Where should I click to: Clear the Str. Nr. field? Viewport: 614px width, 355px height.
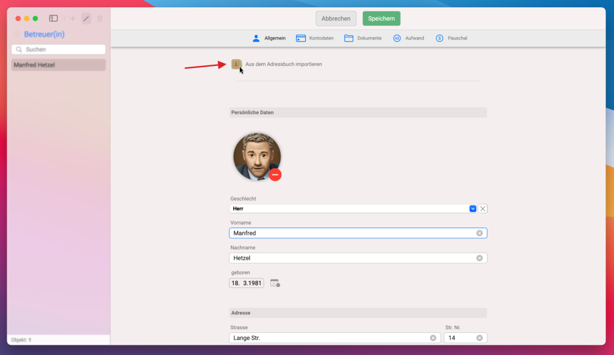tap(479, 338)
